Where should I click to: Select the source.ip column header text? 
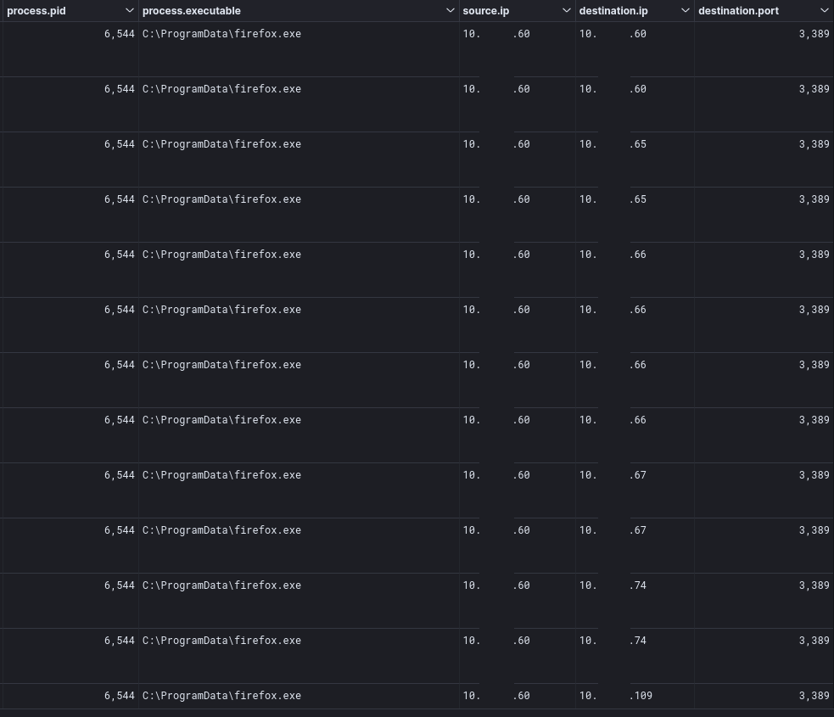point(485,11)
